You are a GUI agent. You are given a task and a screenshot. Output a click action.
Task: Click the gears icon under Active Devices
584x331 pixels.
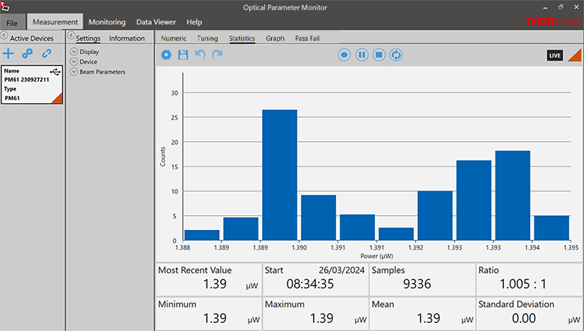(28, 54)
